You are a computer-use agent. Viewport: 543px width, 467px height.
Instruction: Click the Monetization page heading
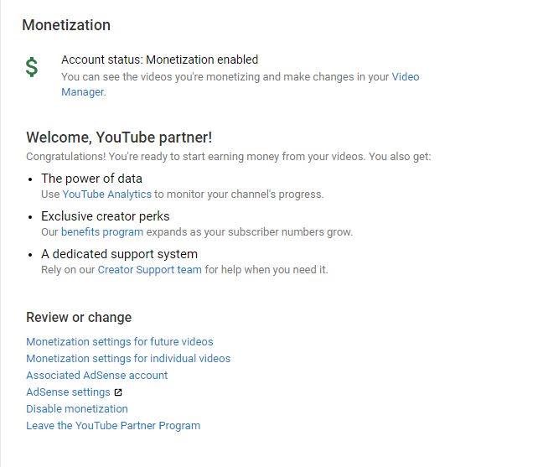tap(66, 25)
